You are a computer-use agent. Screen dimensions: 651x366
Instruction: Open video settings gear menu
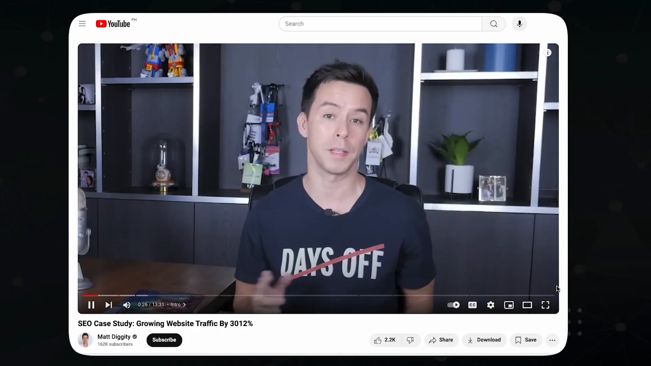click(491, 305)
